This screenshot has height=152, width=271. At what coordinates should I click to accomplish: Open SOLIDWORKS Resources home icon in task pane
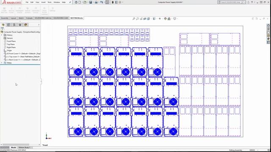[268, 25]
